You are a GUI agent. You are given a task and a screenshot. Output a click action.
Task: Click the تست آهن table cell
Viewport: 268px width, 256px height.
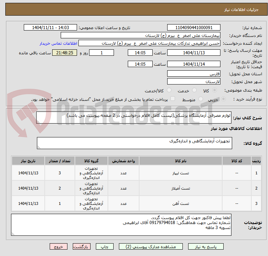click(x=181, y=203)
